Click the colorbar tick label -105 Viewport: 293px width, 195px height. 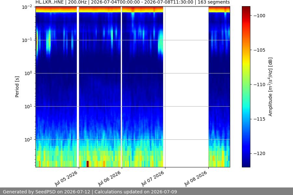259,50
